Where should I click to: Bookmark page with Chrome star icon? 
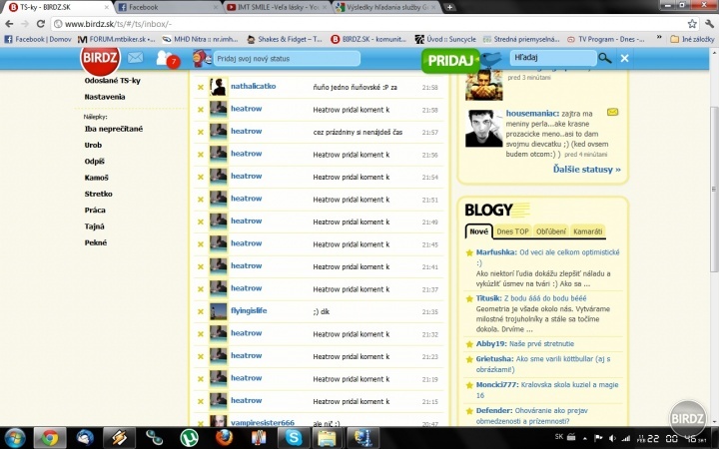click(692, 24)
